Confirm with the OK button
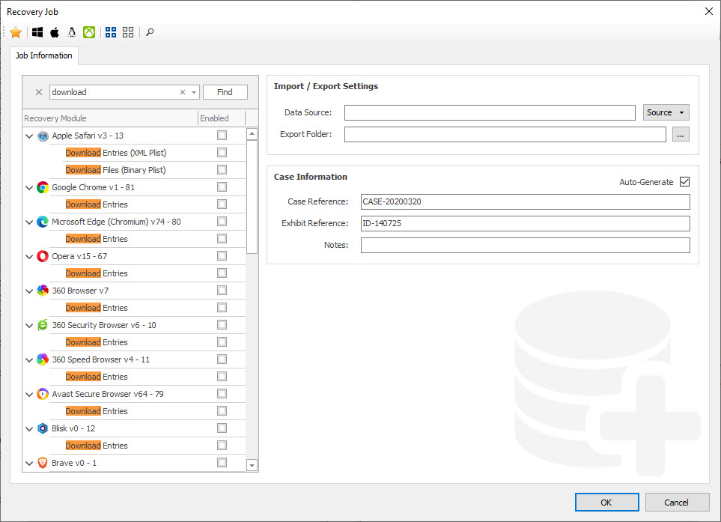This screenshot has width=721, height=522. point(606,503)
